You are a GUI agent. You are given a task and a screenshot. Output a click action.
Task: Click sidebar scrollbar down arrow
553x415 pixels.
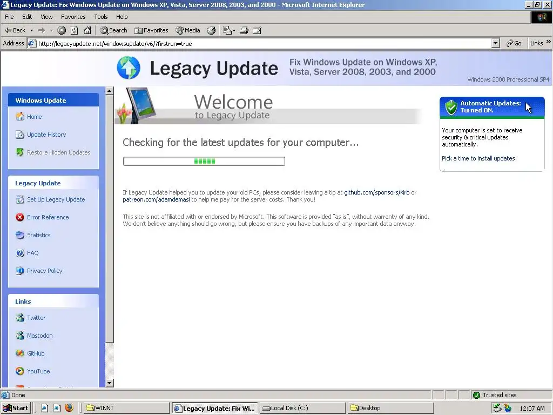109,383
